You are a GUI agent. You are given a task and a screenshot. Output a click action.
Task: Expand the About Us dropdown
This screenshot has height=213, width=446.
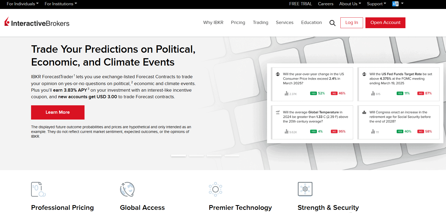tap(350, 4)
